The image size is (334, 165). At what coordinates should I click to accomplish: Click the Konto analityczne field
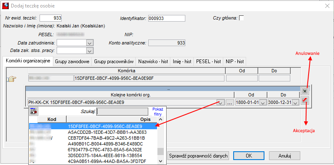(167, 43)
